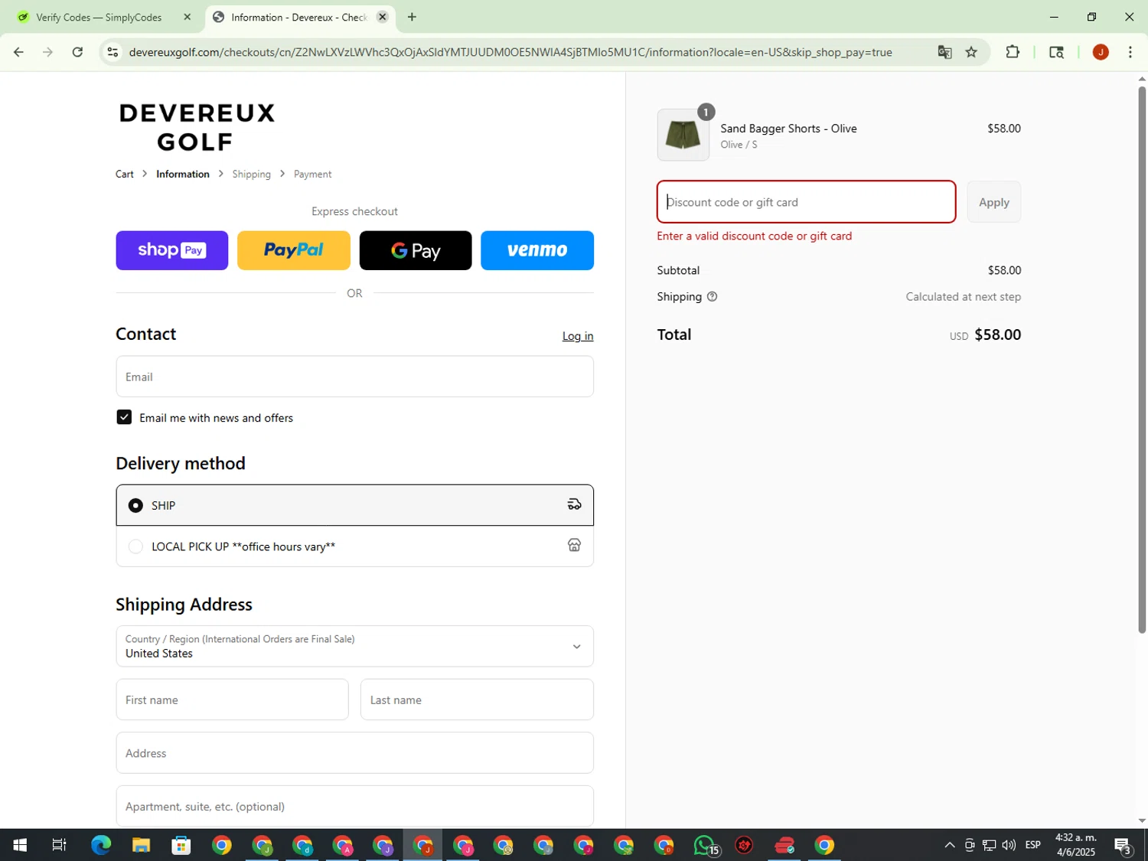The width and height of the screenshot is (1148, 861).
Task: Pay with Venmo button
Action: click(x=537, y=250)
